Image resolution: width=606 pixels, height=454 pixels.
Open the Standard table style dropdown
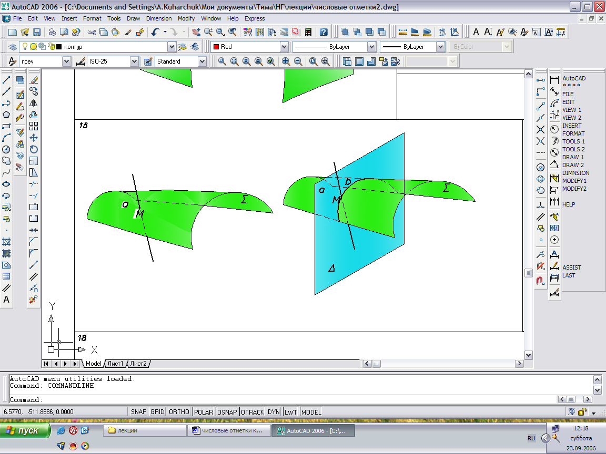[202, 61]
